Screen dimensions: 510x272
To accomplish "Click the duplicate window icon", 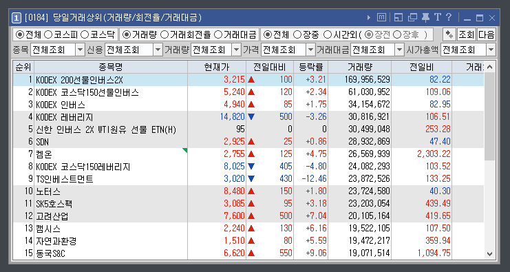I will [412, 18].
